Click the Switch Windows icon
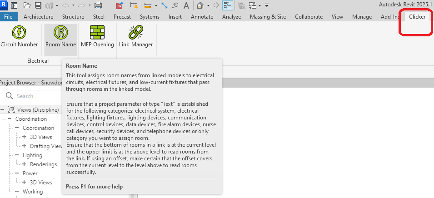 [x=252, y=5]
